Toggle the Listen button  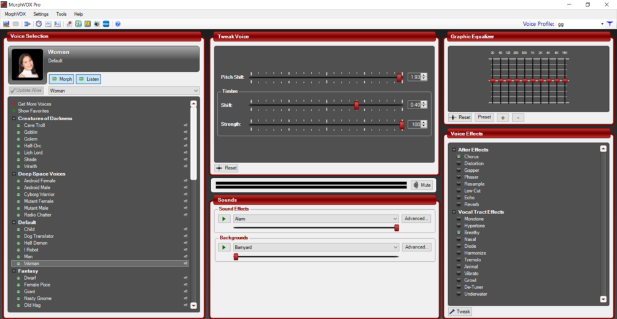click(x=88, y=79)
